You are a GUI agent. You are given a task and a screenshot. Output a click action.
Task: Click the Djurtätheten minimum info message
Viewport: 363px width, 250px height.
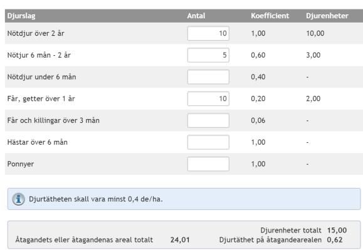184,199
